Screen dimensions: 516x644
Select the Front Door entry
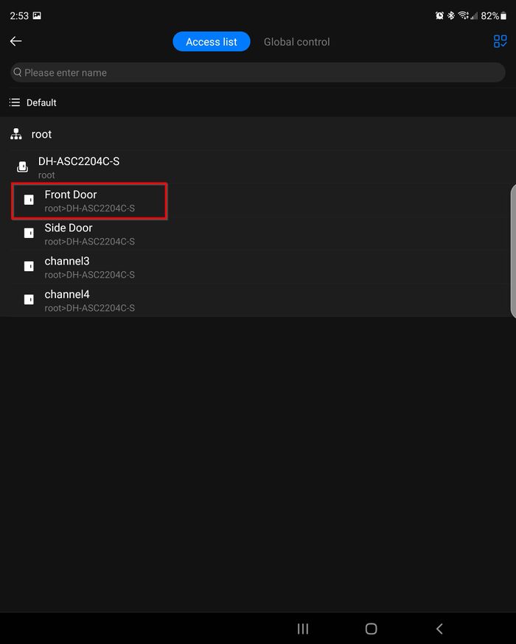90,200
